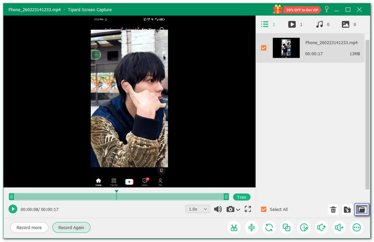Toggle the Select All checkbox
The height and width of the screenshot is (242, 374).
click(x=263, y=209)
